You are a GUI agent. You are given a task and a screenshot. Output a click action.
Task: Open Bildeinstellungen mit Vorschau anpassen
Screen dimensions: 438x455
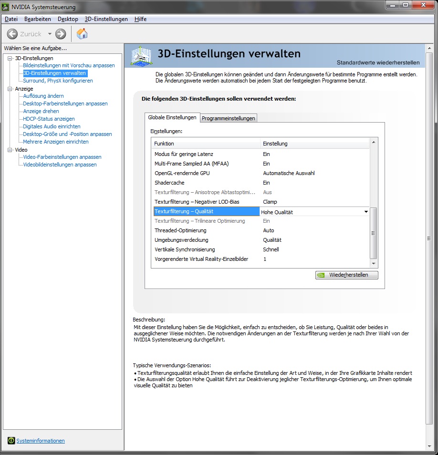tap(69, 65)
